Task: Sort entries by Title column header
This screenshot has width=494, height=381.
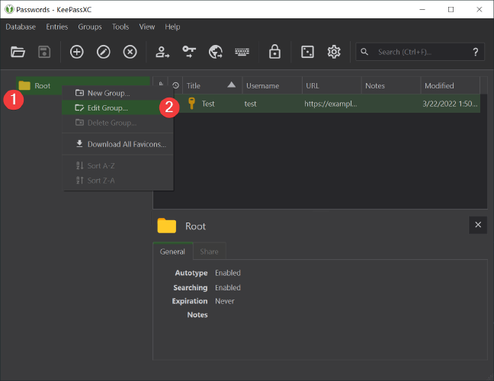Action: pos(213,85)
